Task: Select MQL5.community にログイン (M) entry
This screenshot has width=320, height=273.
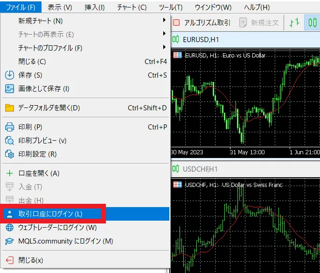Action: pos(85,241)
